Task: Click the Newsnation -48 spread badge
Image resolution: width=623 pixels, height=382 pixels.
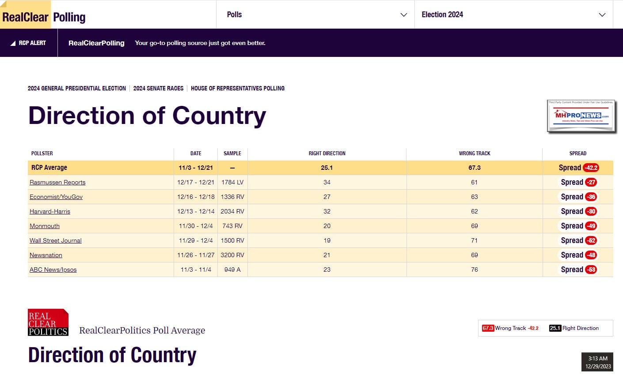Action: 591,255
